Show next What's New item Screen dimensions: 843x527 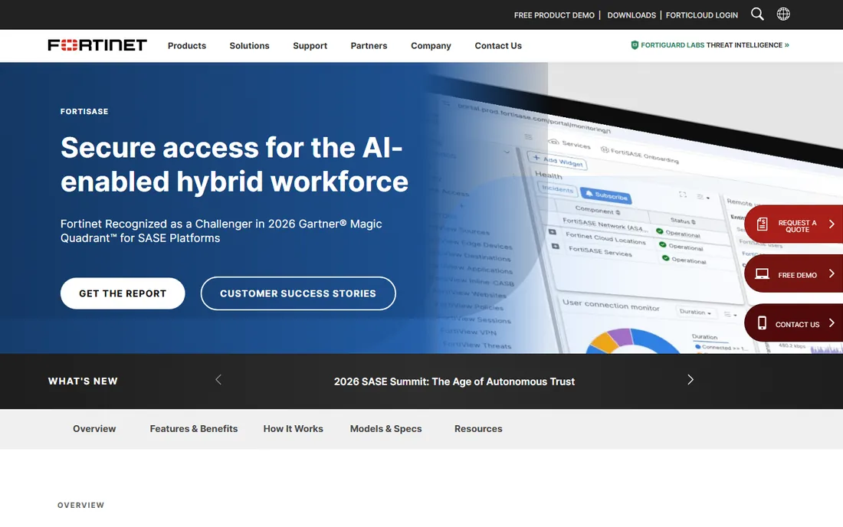[x=690, y=380]
